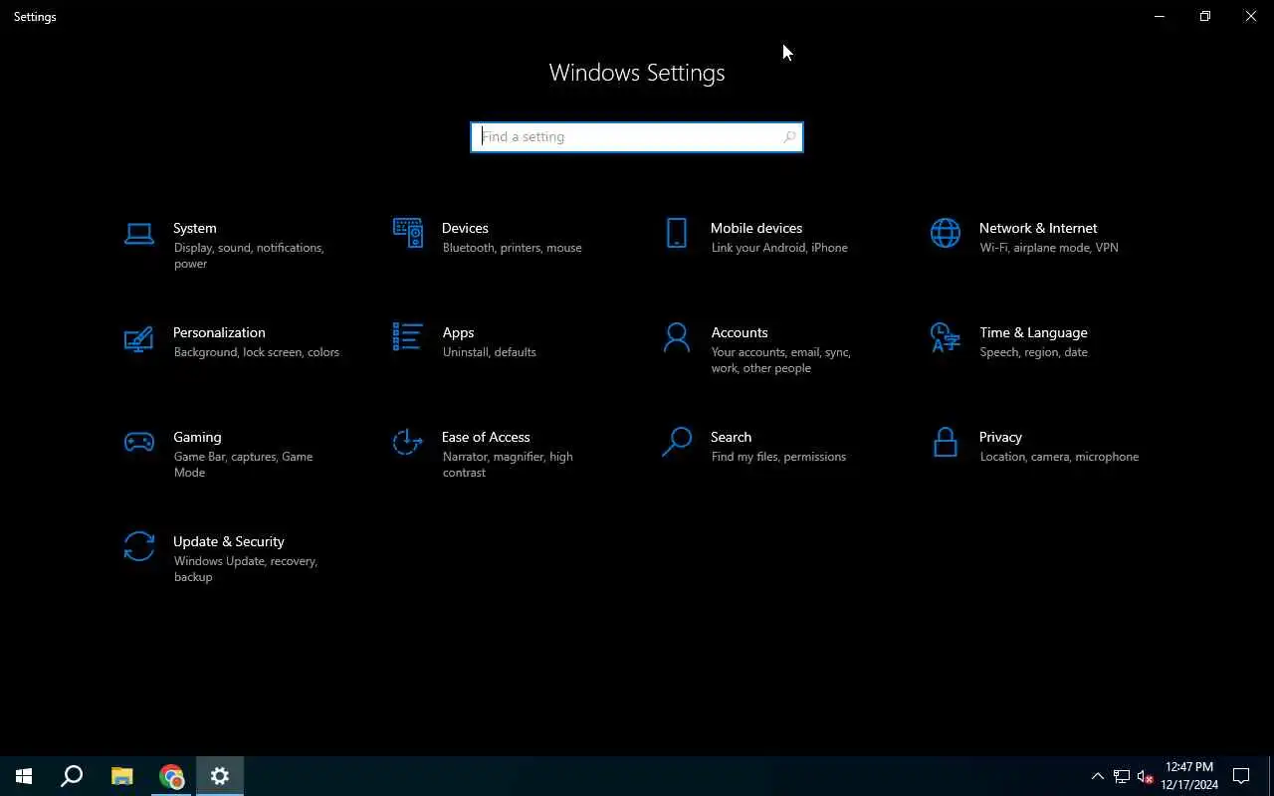Screen dimensions: 1274x796
Task: Click the muted volume tray icon
Action: coord(1145,776)
